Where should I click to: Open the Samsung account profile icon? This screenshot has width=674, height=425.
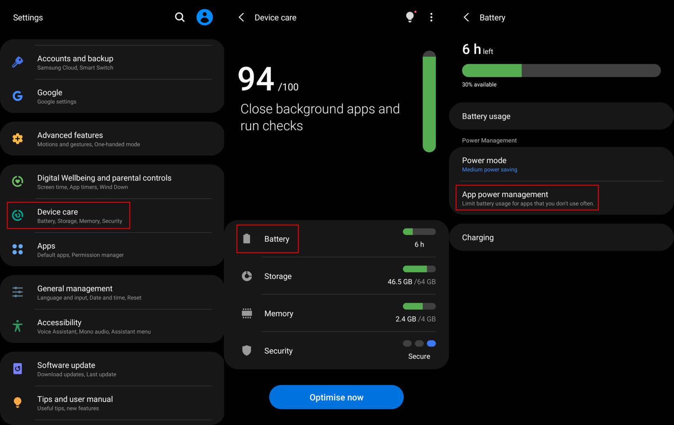coord(205,17)
